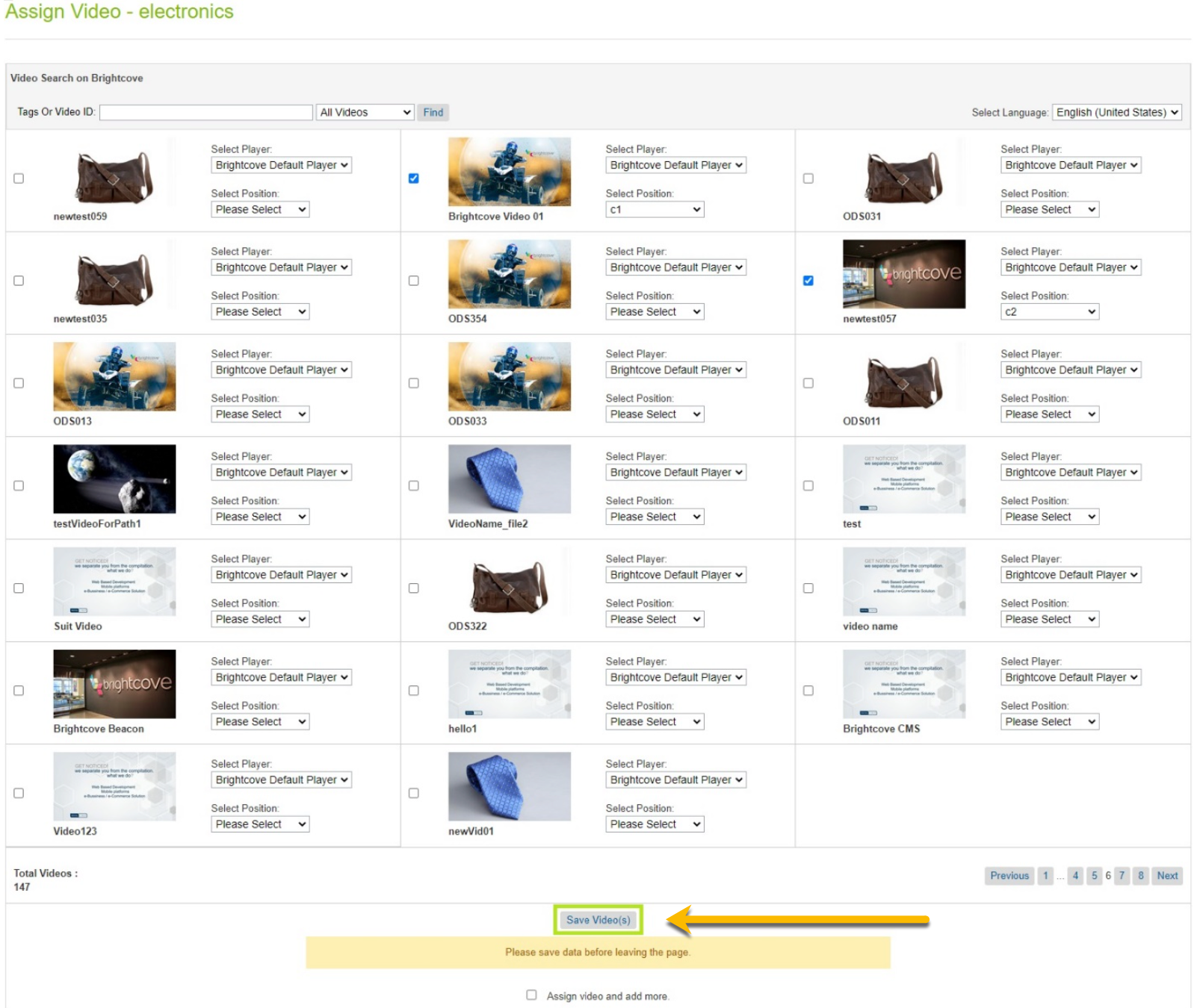Open the Select Language dropdown
This screenshot has height=1008, width=1197.
pyautogui.click(x=1116, y=112)
